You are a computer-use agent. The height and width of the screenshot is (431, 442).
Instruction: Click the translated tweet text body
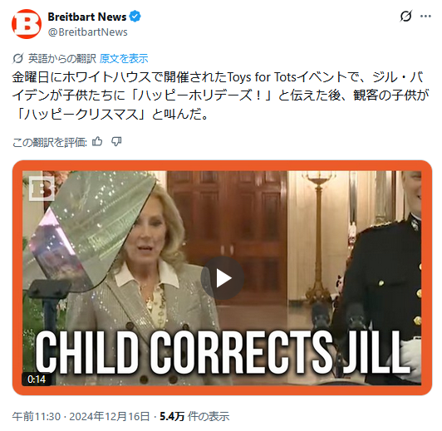(220, 96)
